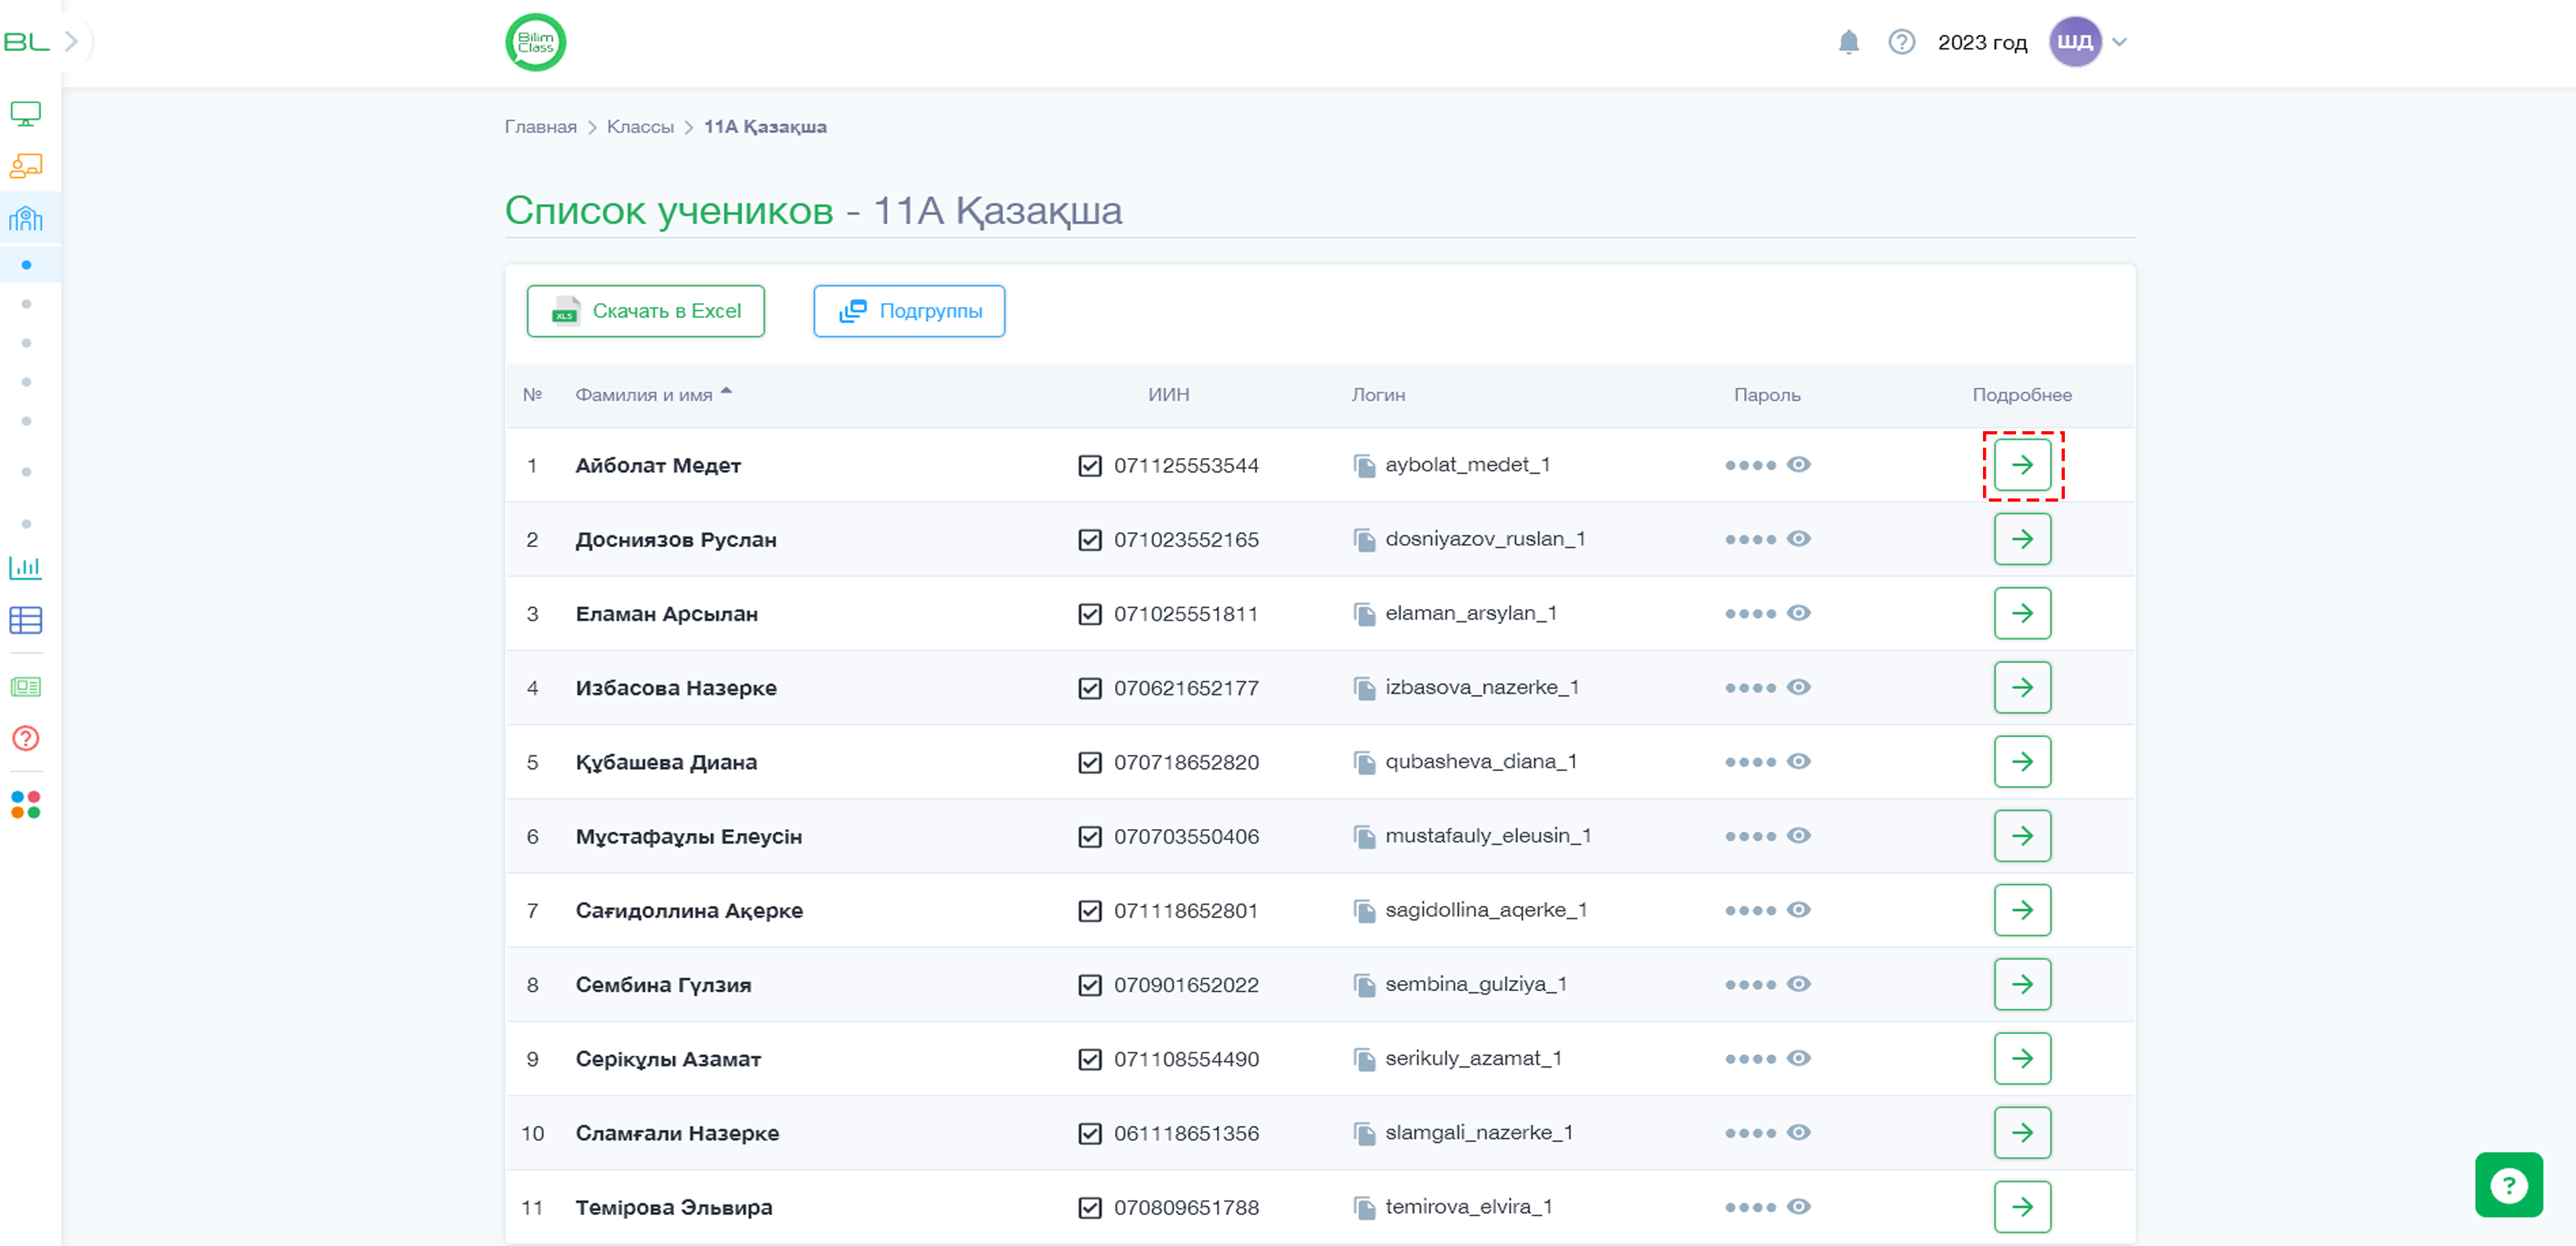2576x1246 pixels.
Task: Copy login qubasheva_diana_1
Action: [1364, 762]
